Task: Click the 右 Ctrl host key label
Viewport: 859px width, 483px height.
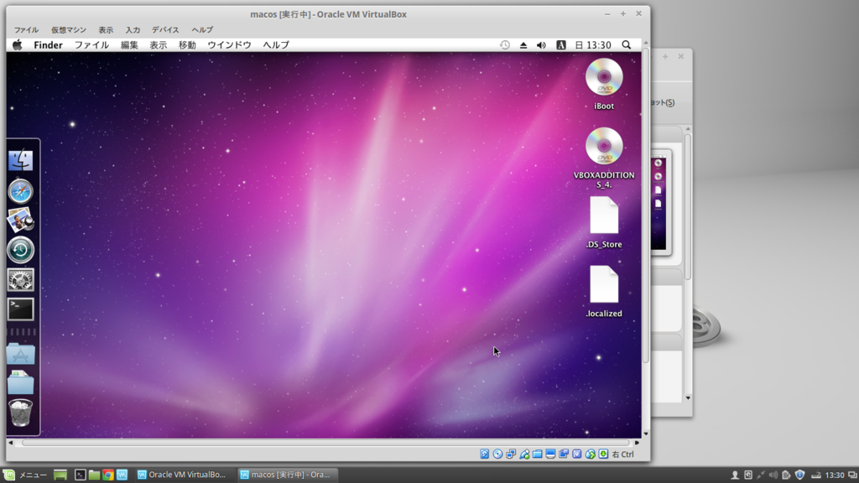Action: click(623, 454)
